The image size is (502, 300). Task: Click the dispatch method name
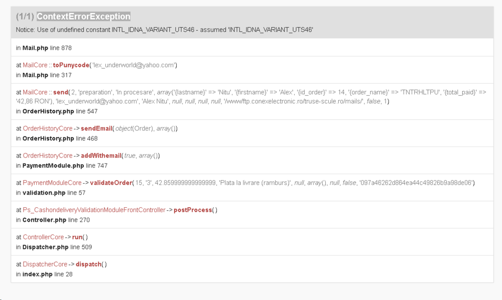point(88,264)
